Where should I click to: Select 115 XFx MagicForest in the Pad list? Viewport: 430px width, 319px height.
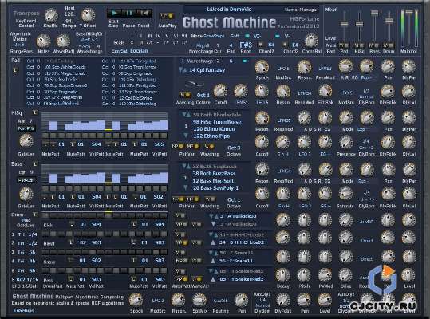click(x=65, y=73)
